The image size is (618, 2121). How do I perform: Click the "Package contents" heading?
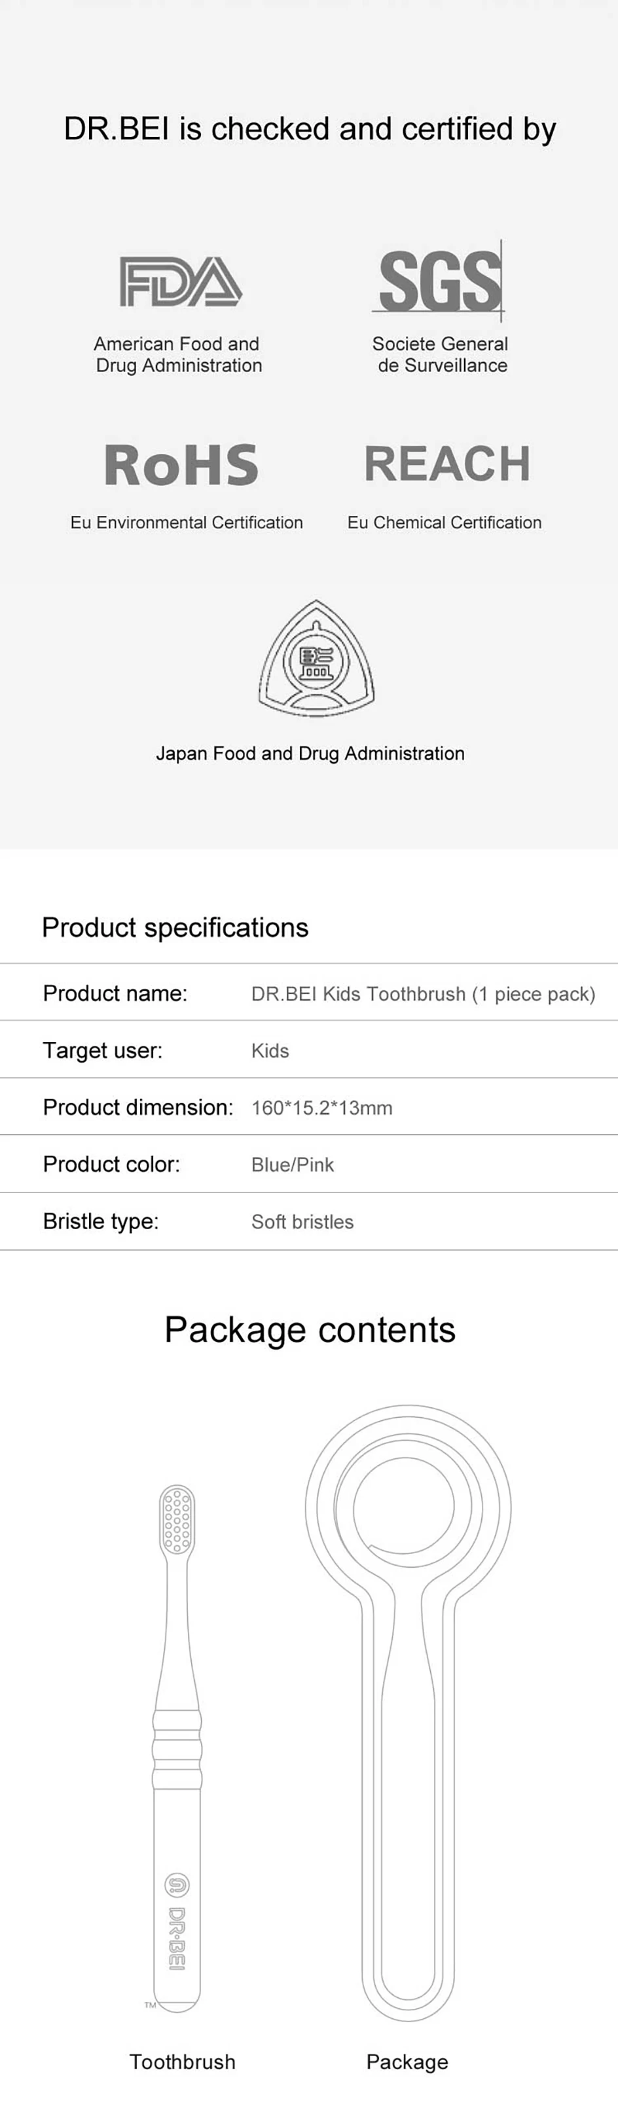coord(310,1331)
